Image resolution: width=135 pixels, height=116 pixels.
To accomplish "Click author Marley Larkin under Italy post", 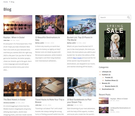I will [40, 43].
